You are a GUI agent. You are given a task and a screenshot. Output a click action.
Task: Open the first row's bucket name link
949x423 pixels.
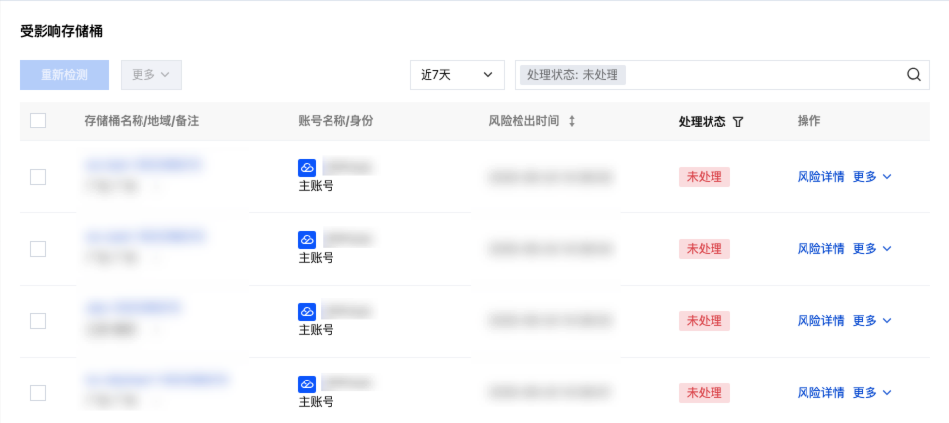click(143, 164)
